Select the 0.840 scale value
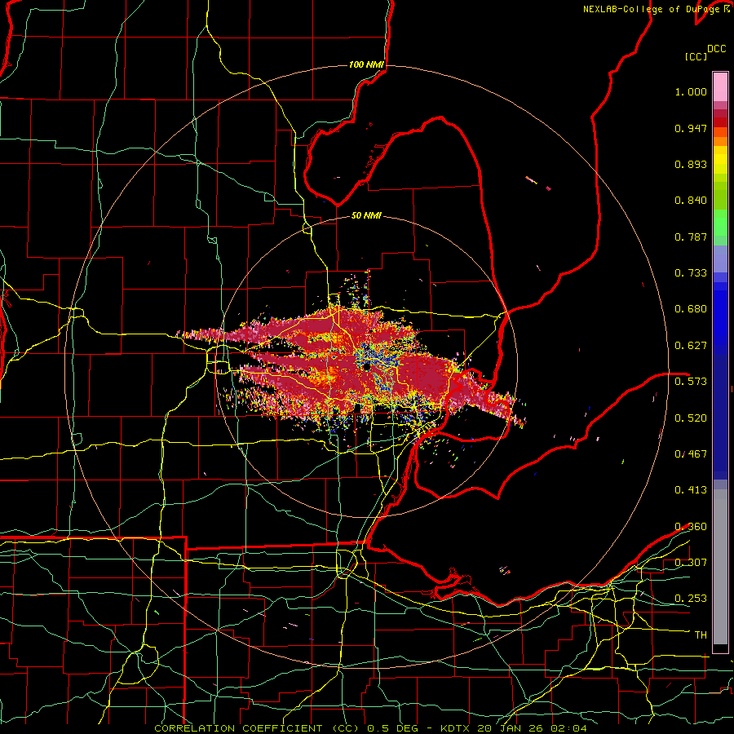 pyautogui.click(x=691, y=201)
